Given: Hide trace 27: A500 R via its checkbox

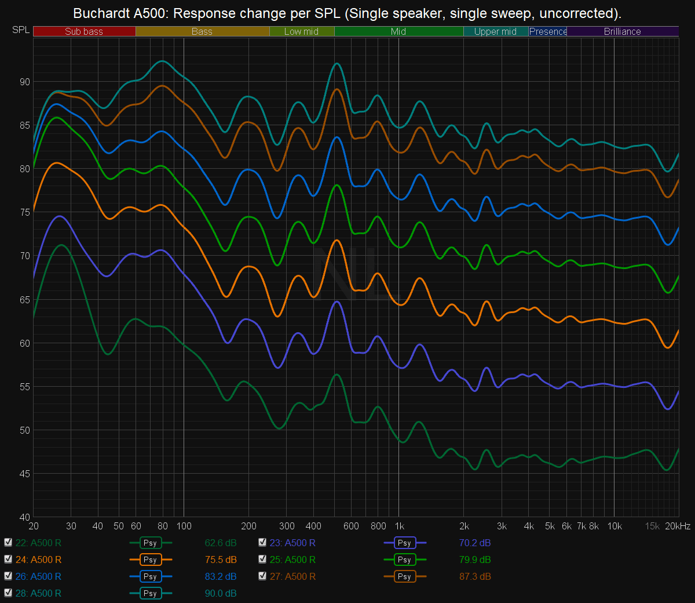Looking at the screenshot, I should pyautogui.click(x=262, y=576).
